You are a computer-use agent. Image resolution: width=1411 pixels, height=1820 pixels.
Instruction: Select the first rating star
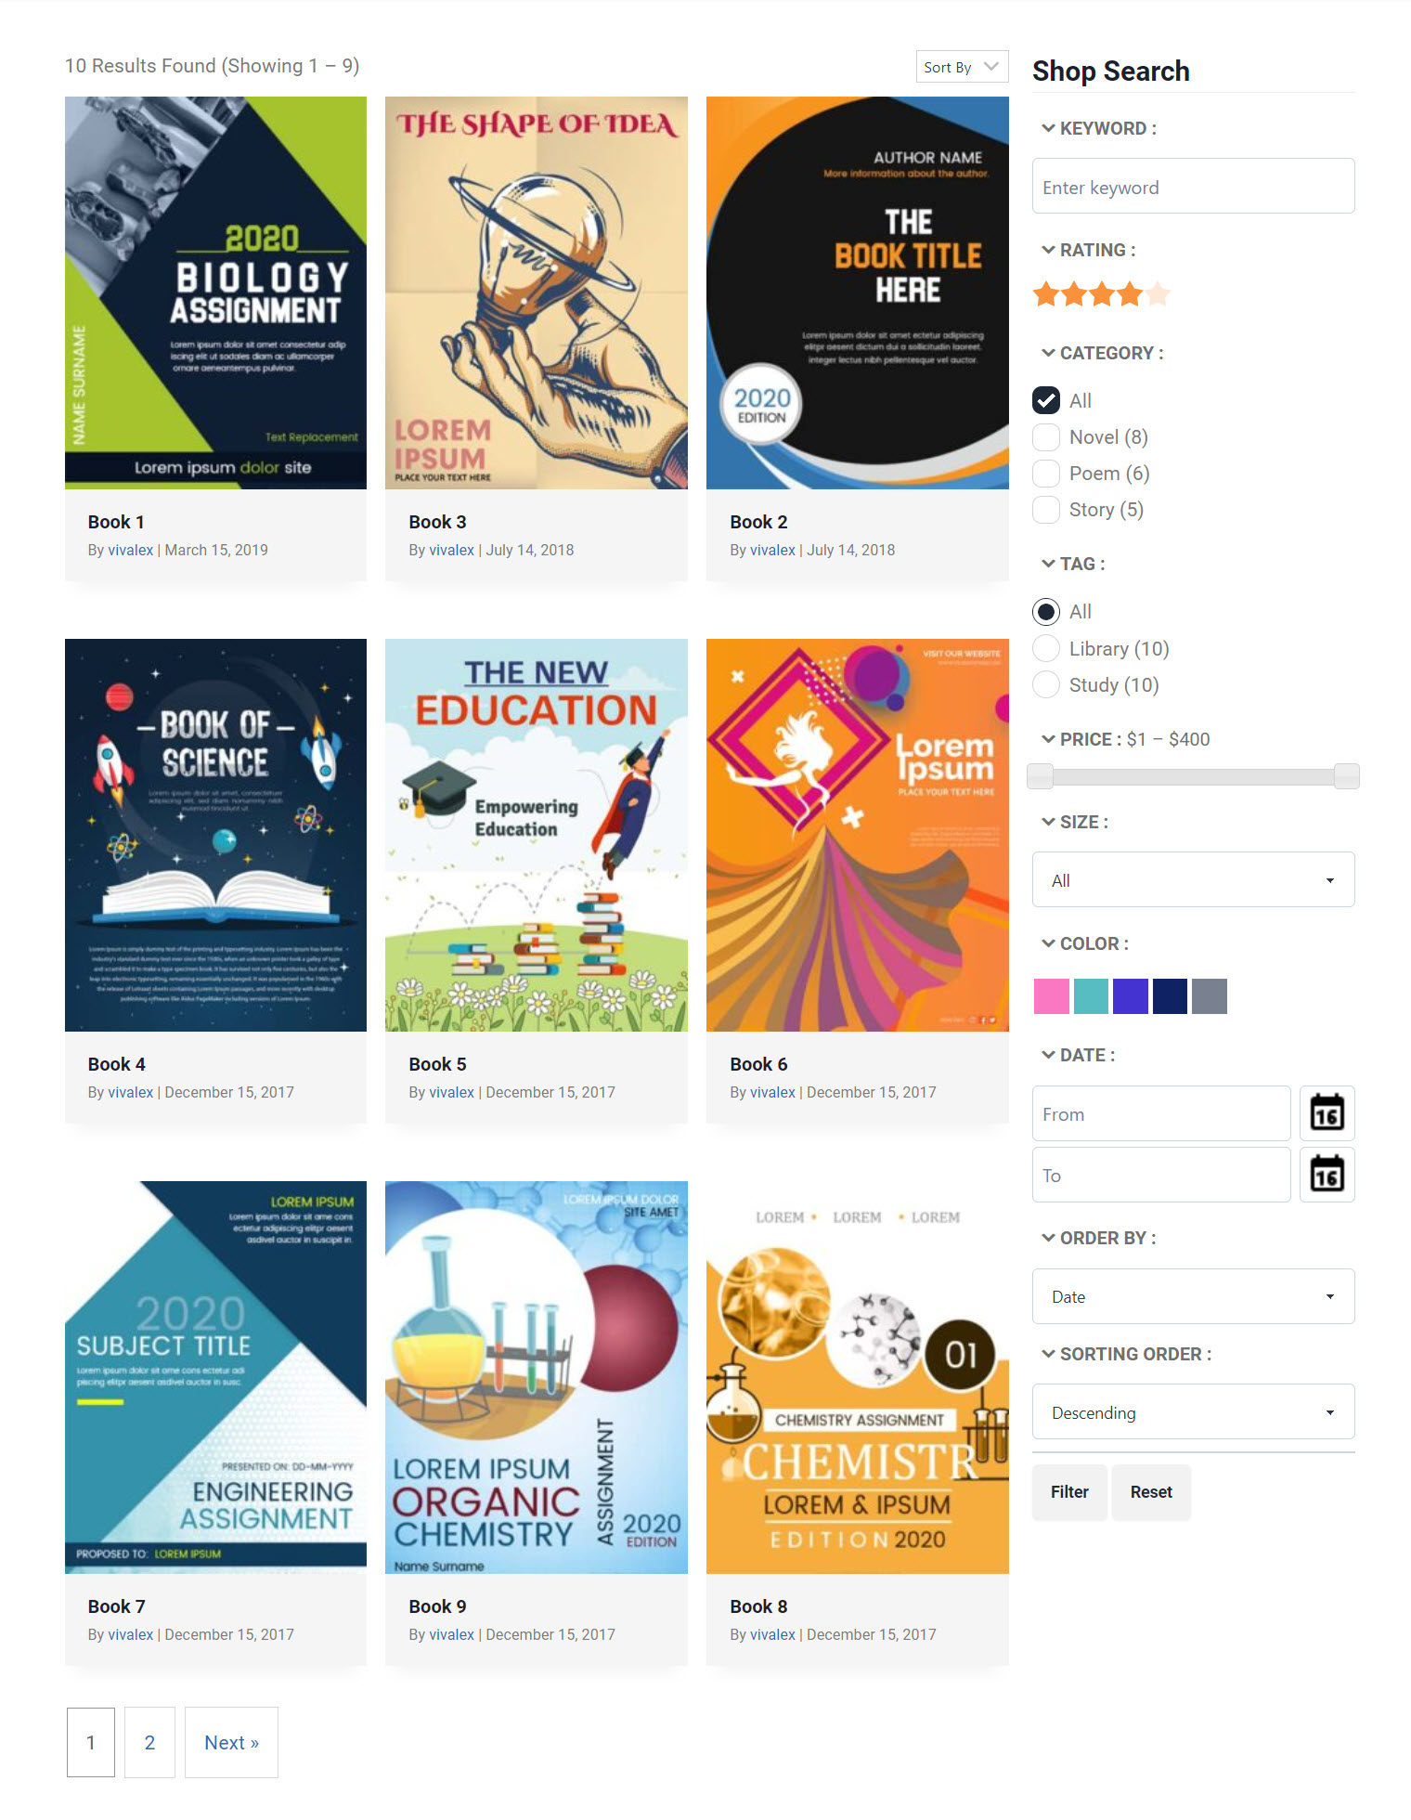(x=1046, y=294)
